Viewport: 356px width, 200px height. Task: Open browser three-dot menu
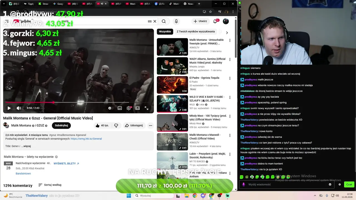click(234, 12)
